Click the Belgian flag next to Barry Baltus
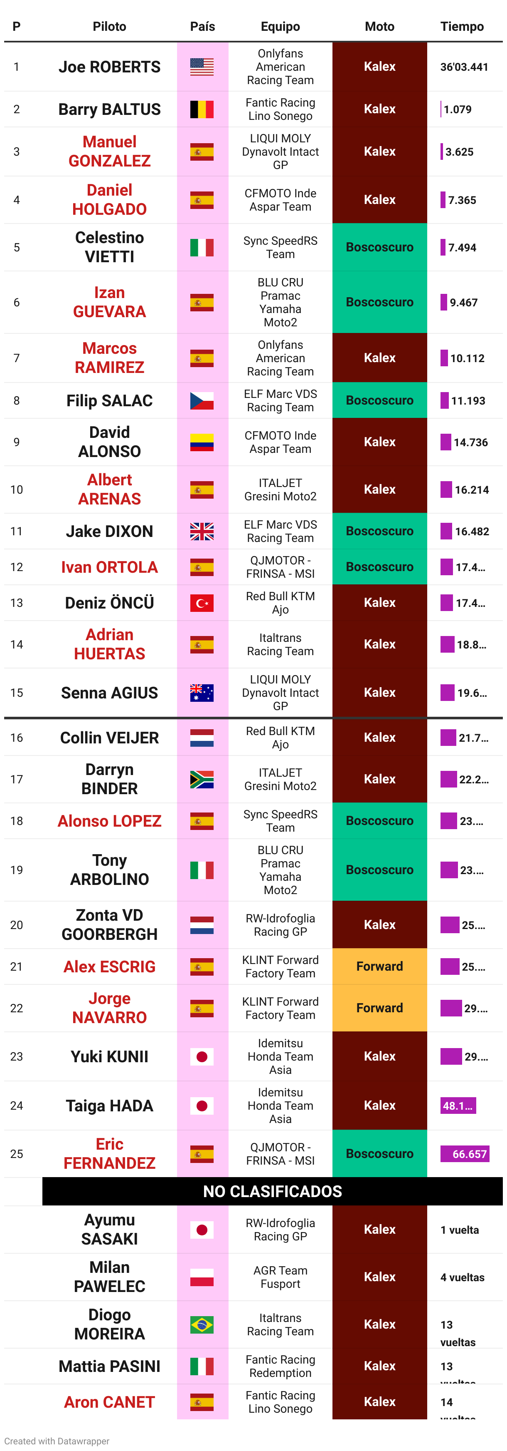Screen dimensions: 507x1451 (202, 109)
